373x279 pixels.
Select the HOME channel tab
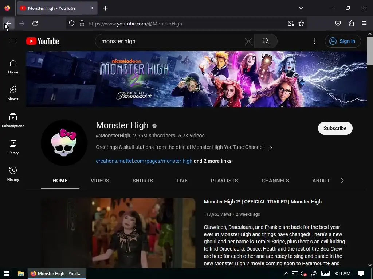(x=60, y=181)
